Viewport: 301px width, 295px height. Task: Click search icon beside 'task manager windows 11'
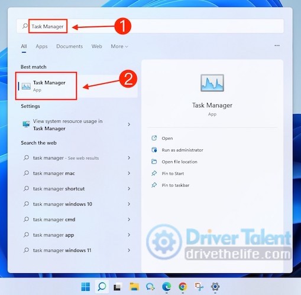click(x=26, y=250)
